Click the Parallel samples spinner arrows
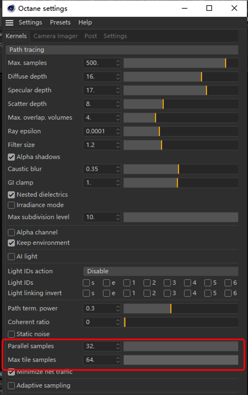 point(118,346)
